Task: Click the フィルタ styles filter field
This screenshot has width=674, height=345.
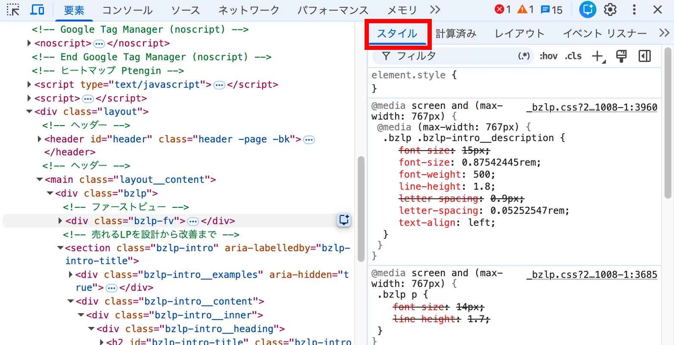Action: (x=452, y=56)
